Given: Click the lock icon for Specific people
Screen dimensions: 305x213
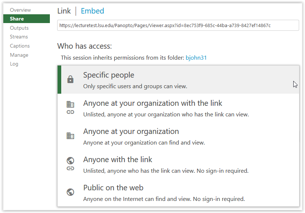Looking at the screenshot, I should (x=70, y=79).
